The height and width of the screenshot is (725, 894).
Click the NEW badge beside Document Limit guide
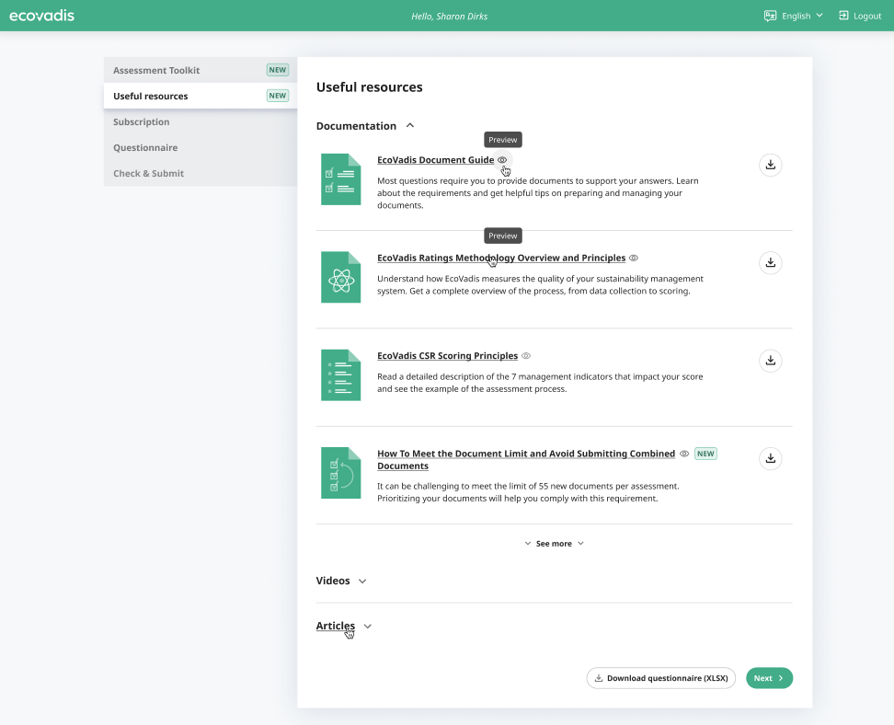point(705,454)
